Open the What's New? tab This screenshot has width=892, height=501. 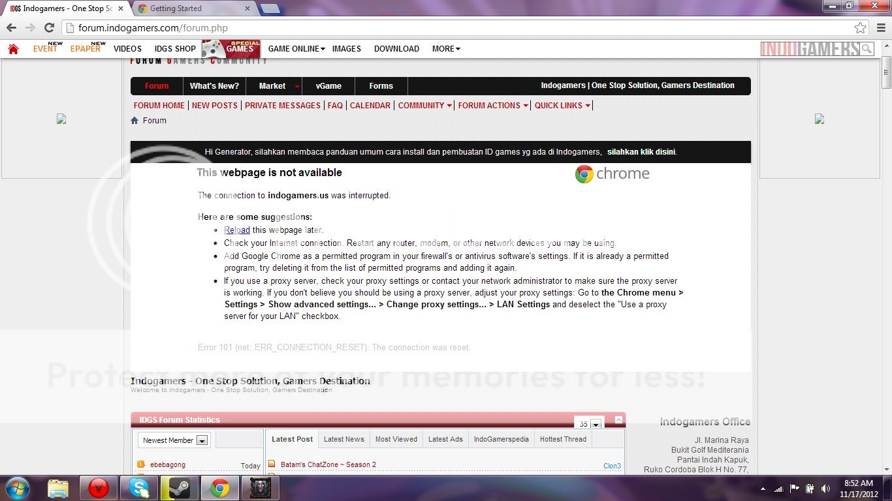tap(214, 86)
